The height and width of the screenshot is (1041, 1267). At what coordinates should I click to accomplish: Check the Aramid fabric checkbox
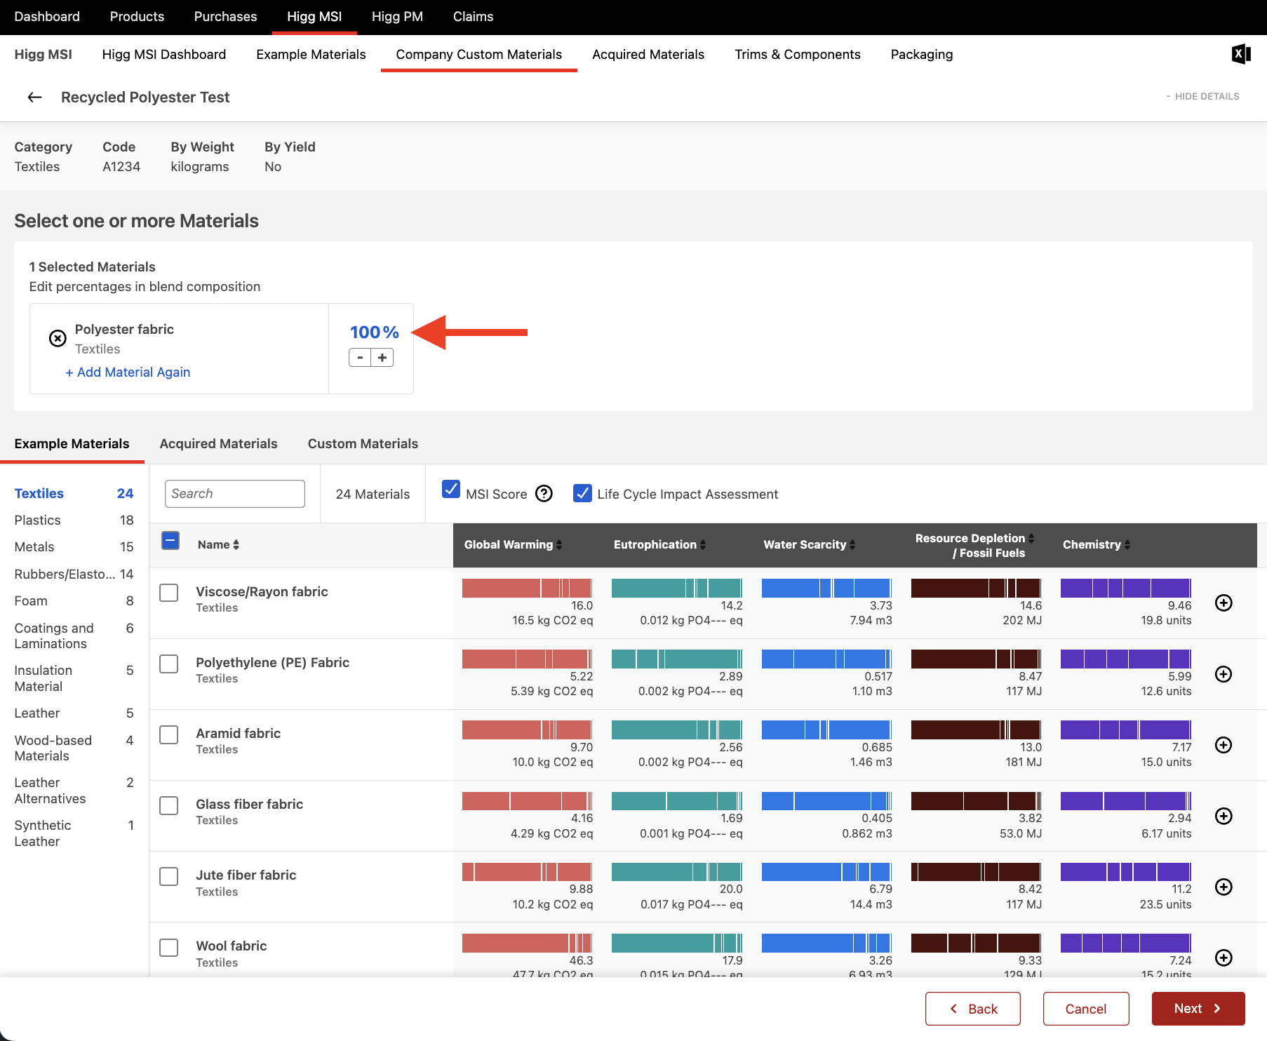169,734
